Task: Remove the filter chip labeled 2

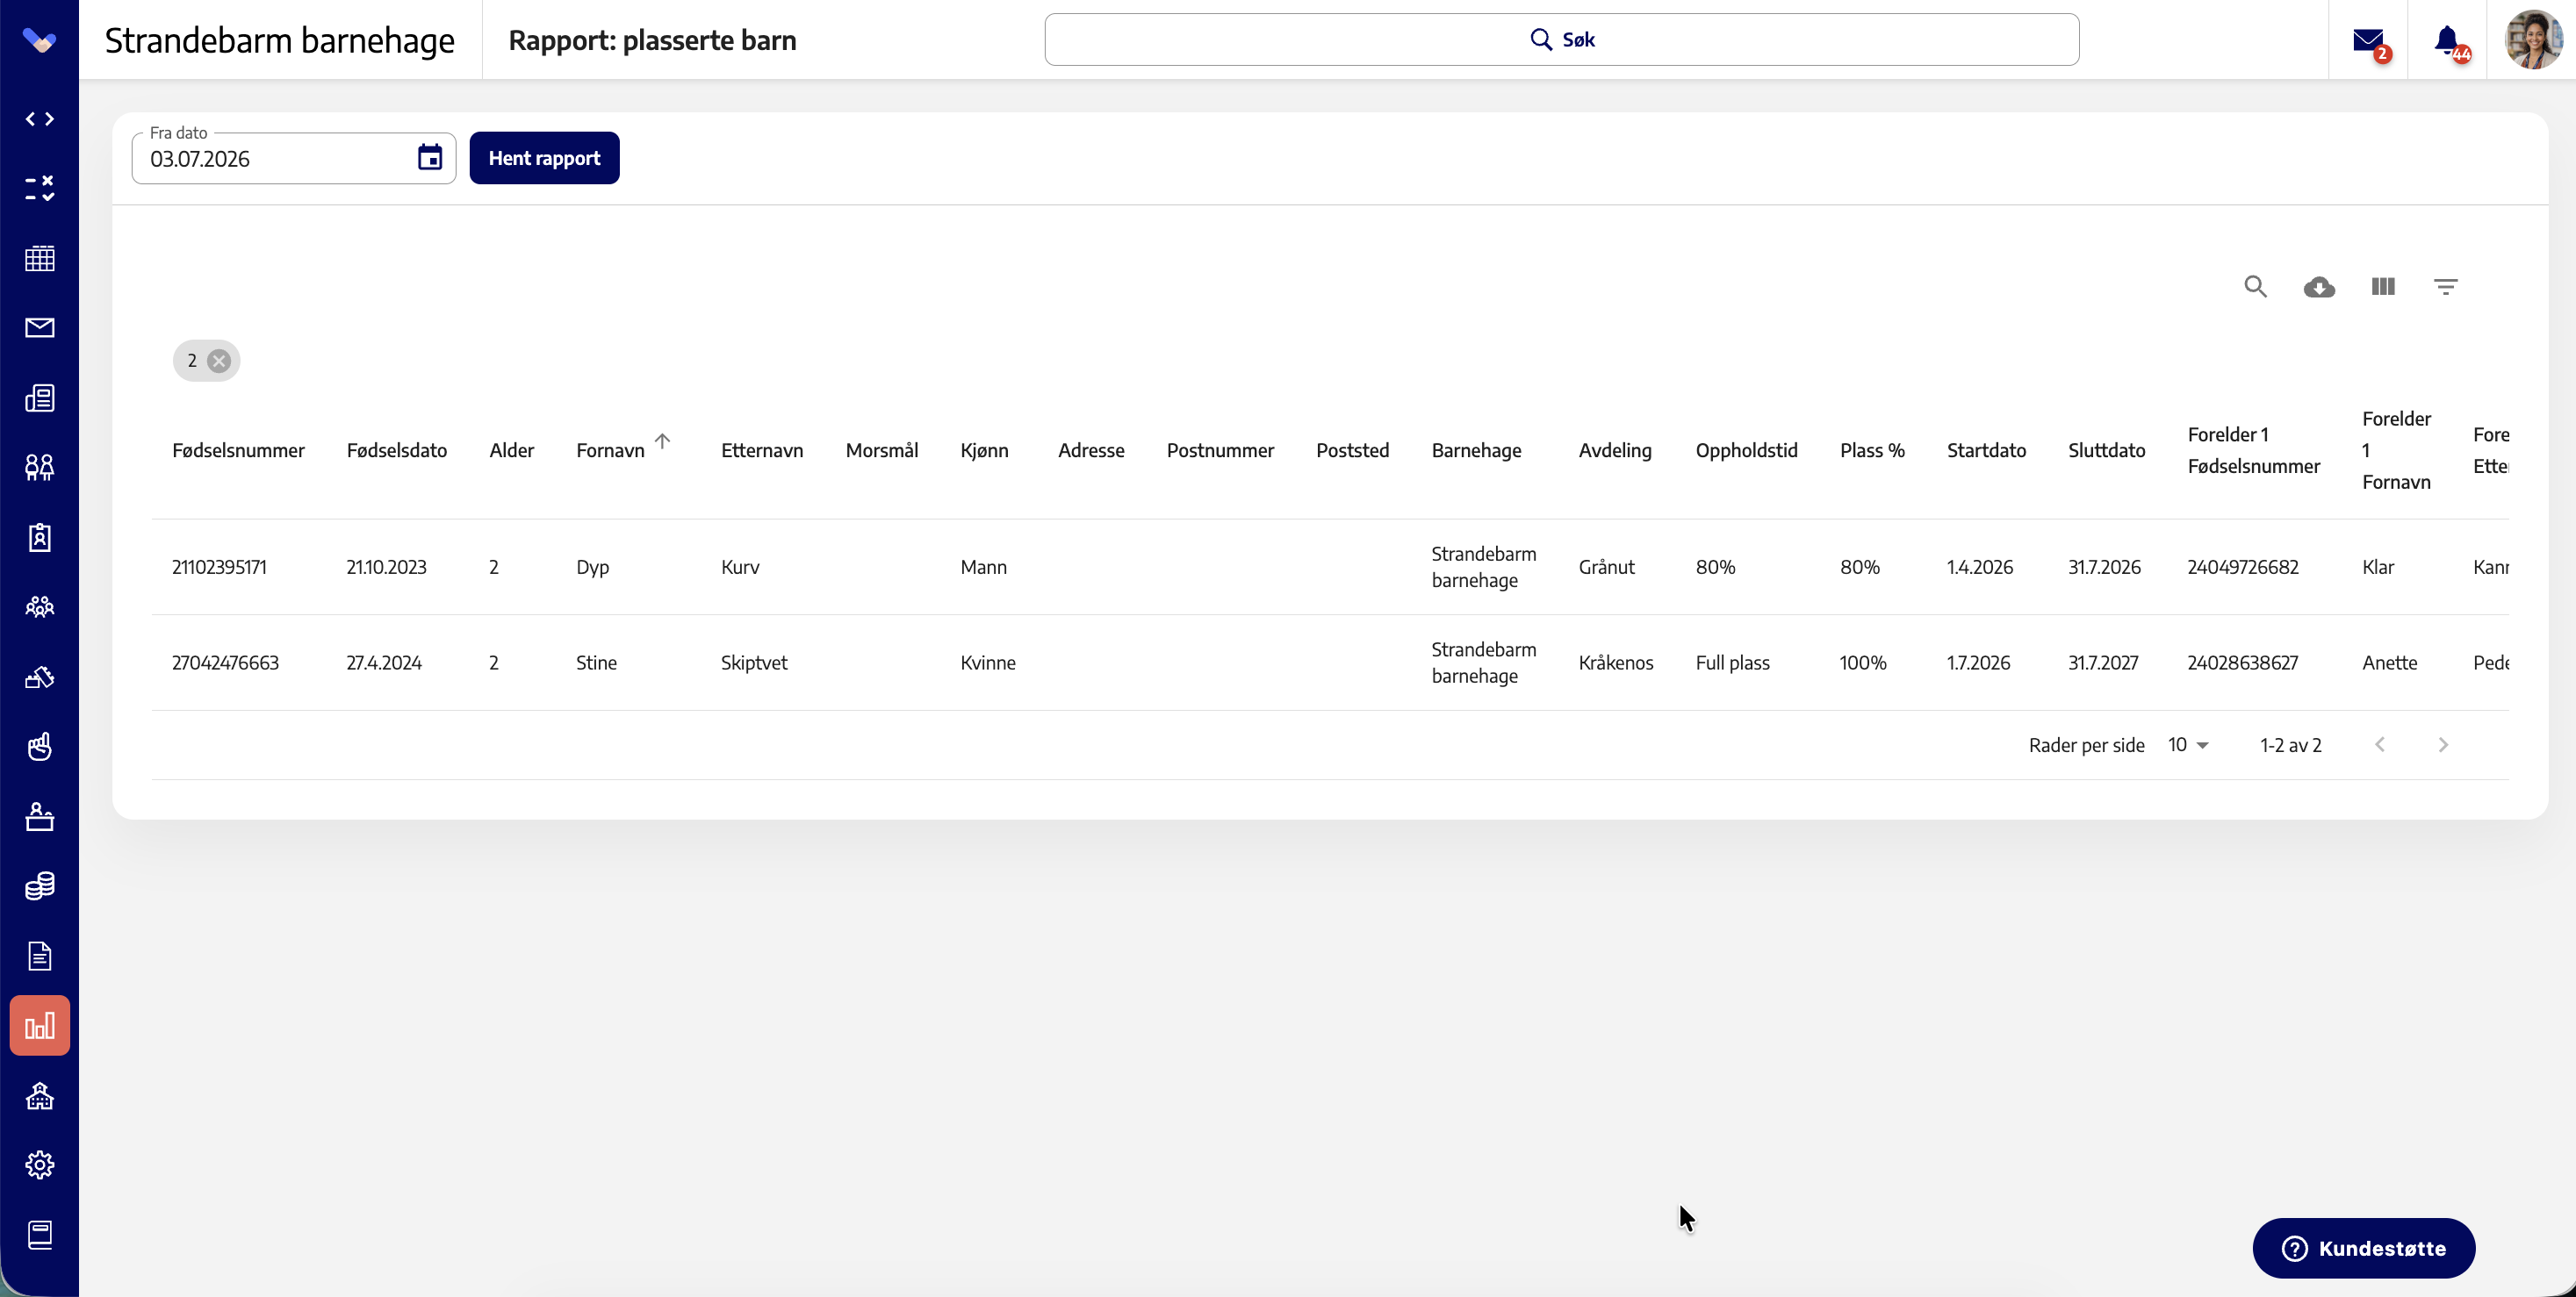Action: click(x=219, y=361)
